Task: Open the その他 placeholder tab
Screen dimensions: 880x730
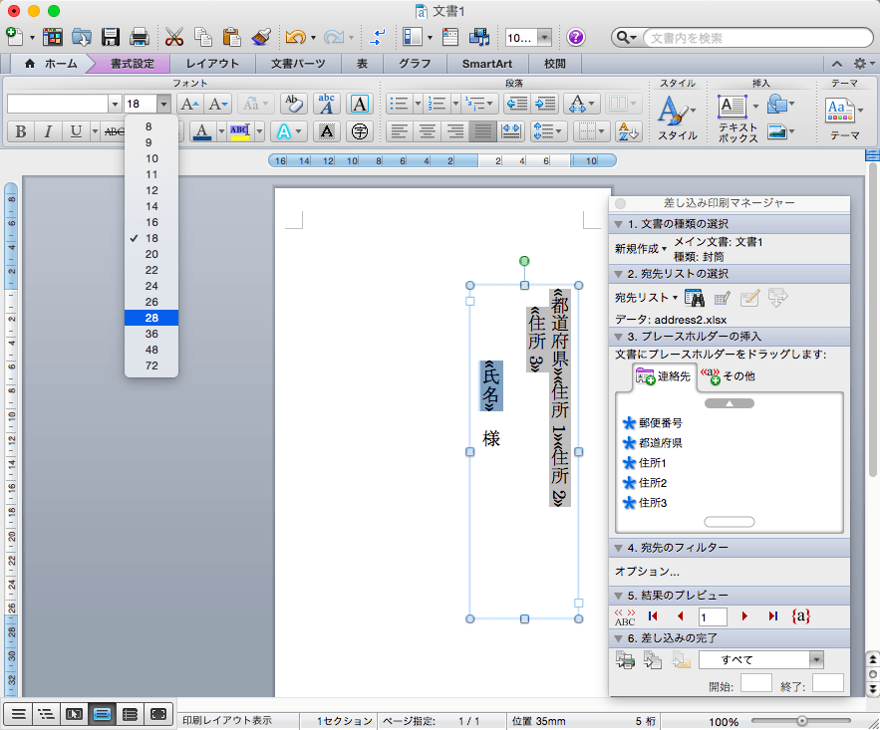Action: point(729,376)
